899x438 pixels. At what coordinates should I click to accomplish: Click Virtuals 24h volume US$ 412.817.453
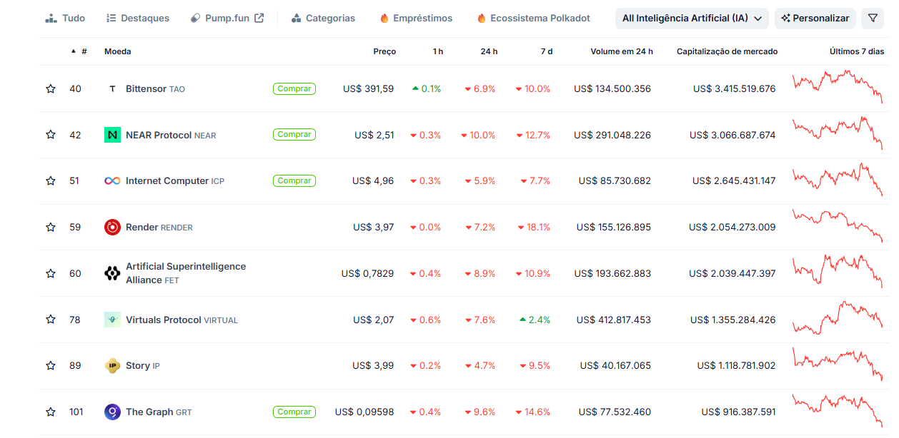(x=614, y=320)
